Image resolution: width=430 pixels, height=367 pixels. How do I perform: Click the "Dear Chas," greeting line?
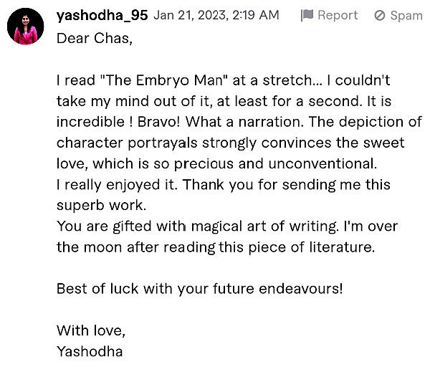pyautogui.click(x=95, y=38)
